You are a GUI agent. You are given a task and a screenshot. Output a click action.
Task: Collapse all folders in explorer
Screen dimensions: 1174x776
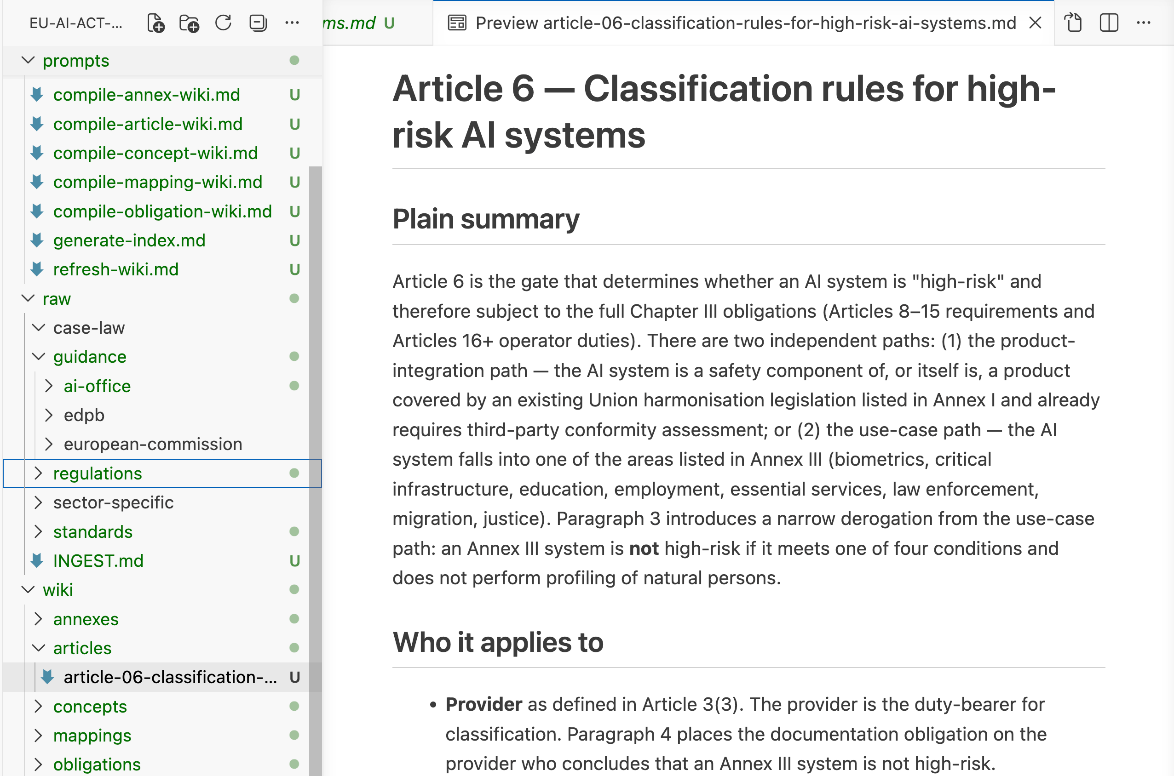click(258, 23)
